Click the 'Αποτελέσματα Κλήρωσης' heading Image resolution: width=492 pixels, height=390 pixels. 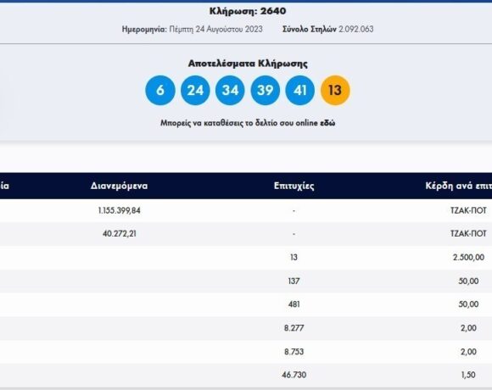pos(248,64)
